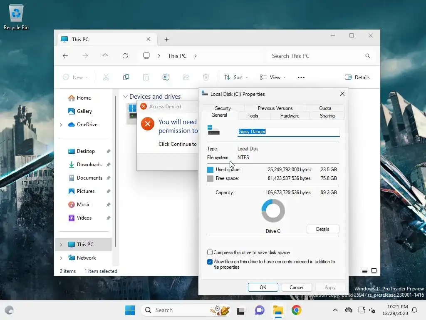The width and height of the screenshot is (426, 320).
Task: Switch to the Tools tab
Action: pyautogui.click(x=253, y=116)
